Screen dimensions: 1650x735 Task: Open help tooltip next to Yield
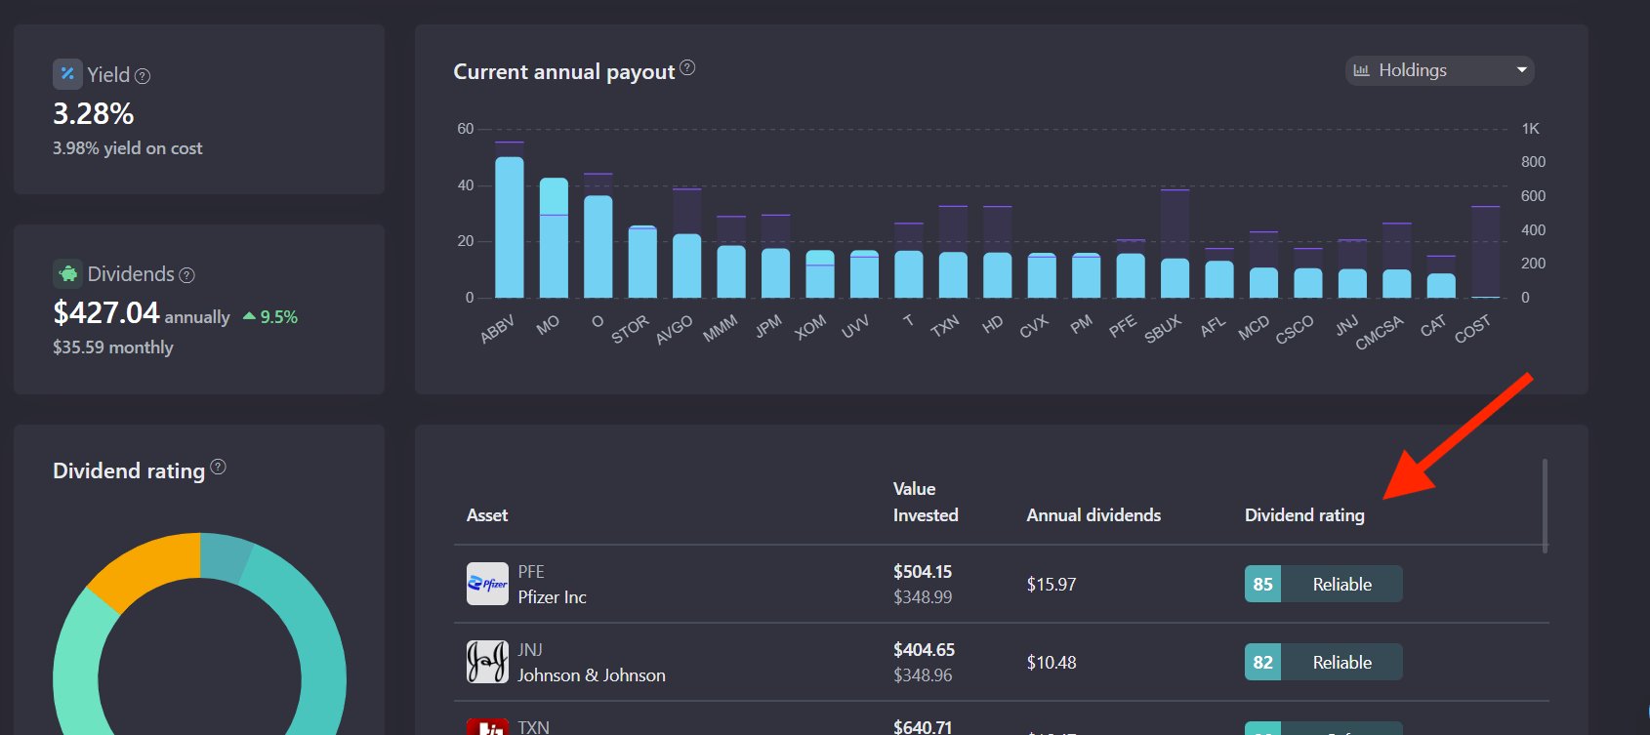point(143,76)
